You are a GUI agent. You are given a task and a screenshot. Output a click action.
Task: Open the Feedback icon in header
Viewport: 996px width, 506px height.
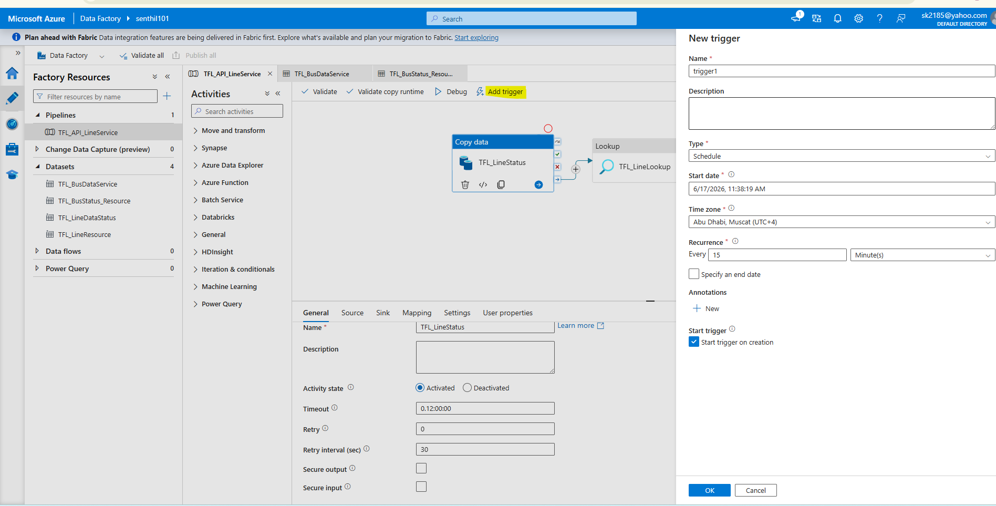901,18
